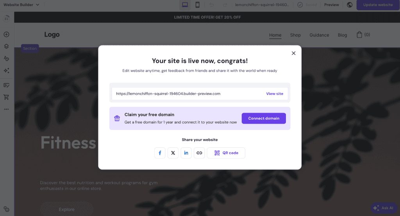This screenshot has width=400, height=216.
Task: Open the Preview mode
Action: [332, 5]
